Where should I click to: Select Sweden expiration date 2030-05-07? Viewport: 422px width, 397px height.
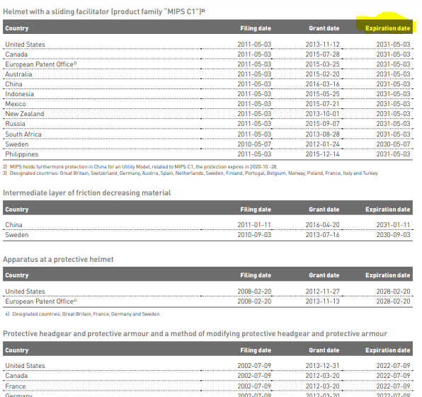click(393, 144)
